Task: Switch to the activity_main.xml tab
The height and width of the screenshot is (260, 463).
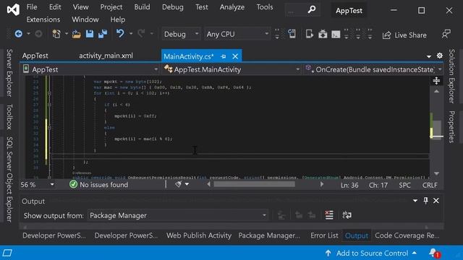Action: tap(106, 56)
